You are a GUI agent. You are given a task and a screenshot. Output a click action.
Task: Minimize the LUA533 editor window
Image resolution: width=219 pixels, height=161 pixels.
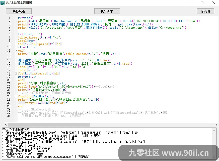(191, 3)
